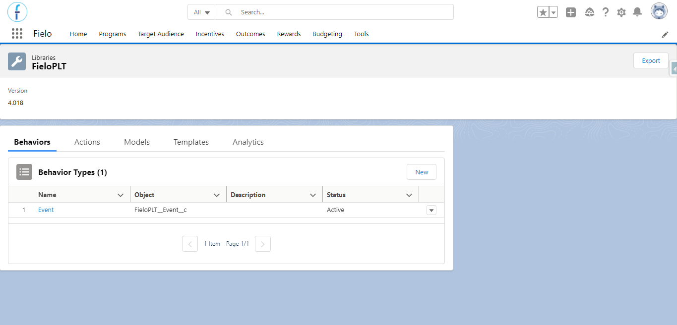This screenshot has height=325, width=677.
Task: Open the Event behavior link
Action: (x=46, y=210)
